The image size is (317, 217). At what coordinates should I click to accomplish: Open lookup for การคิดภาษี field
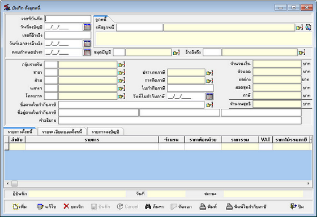pos(209,81)
